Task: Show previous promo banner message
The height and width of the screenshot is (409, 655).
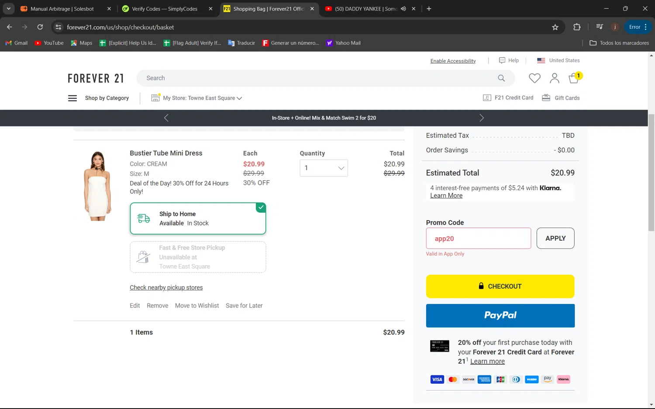Action: [166, 118]
